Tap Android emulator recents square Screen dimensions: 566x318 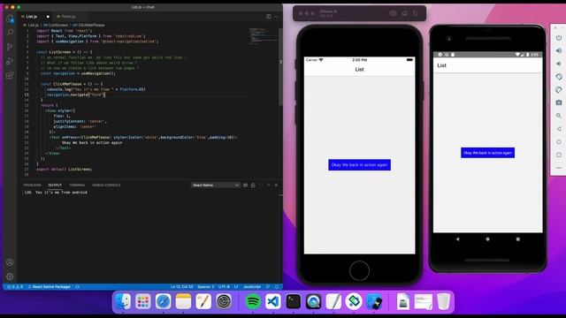tap(518, 239)
